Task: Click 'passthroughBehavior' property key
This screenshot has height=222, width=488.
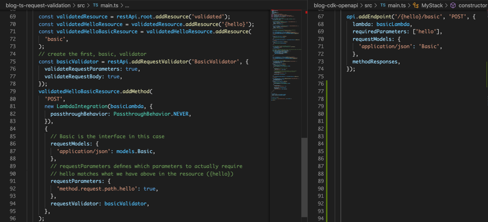Action: [x=79, y=114]
